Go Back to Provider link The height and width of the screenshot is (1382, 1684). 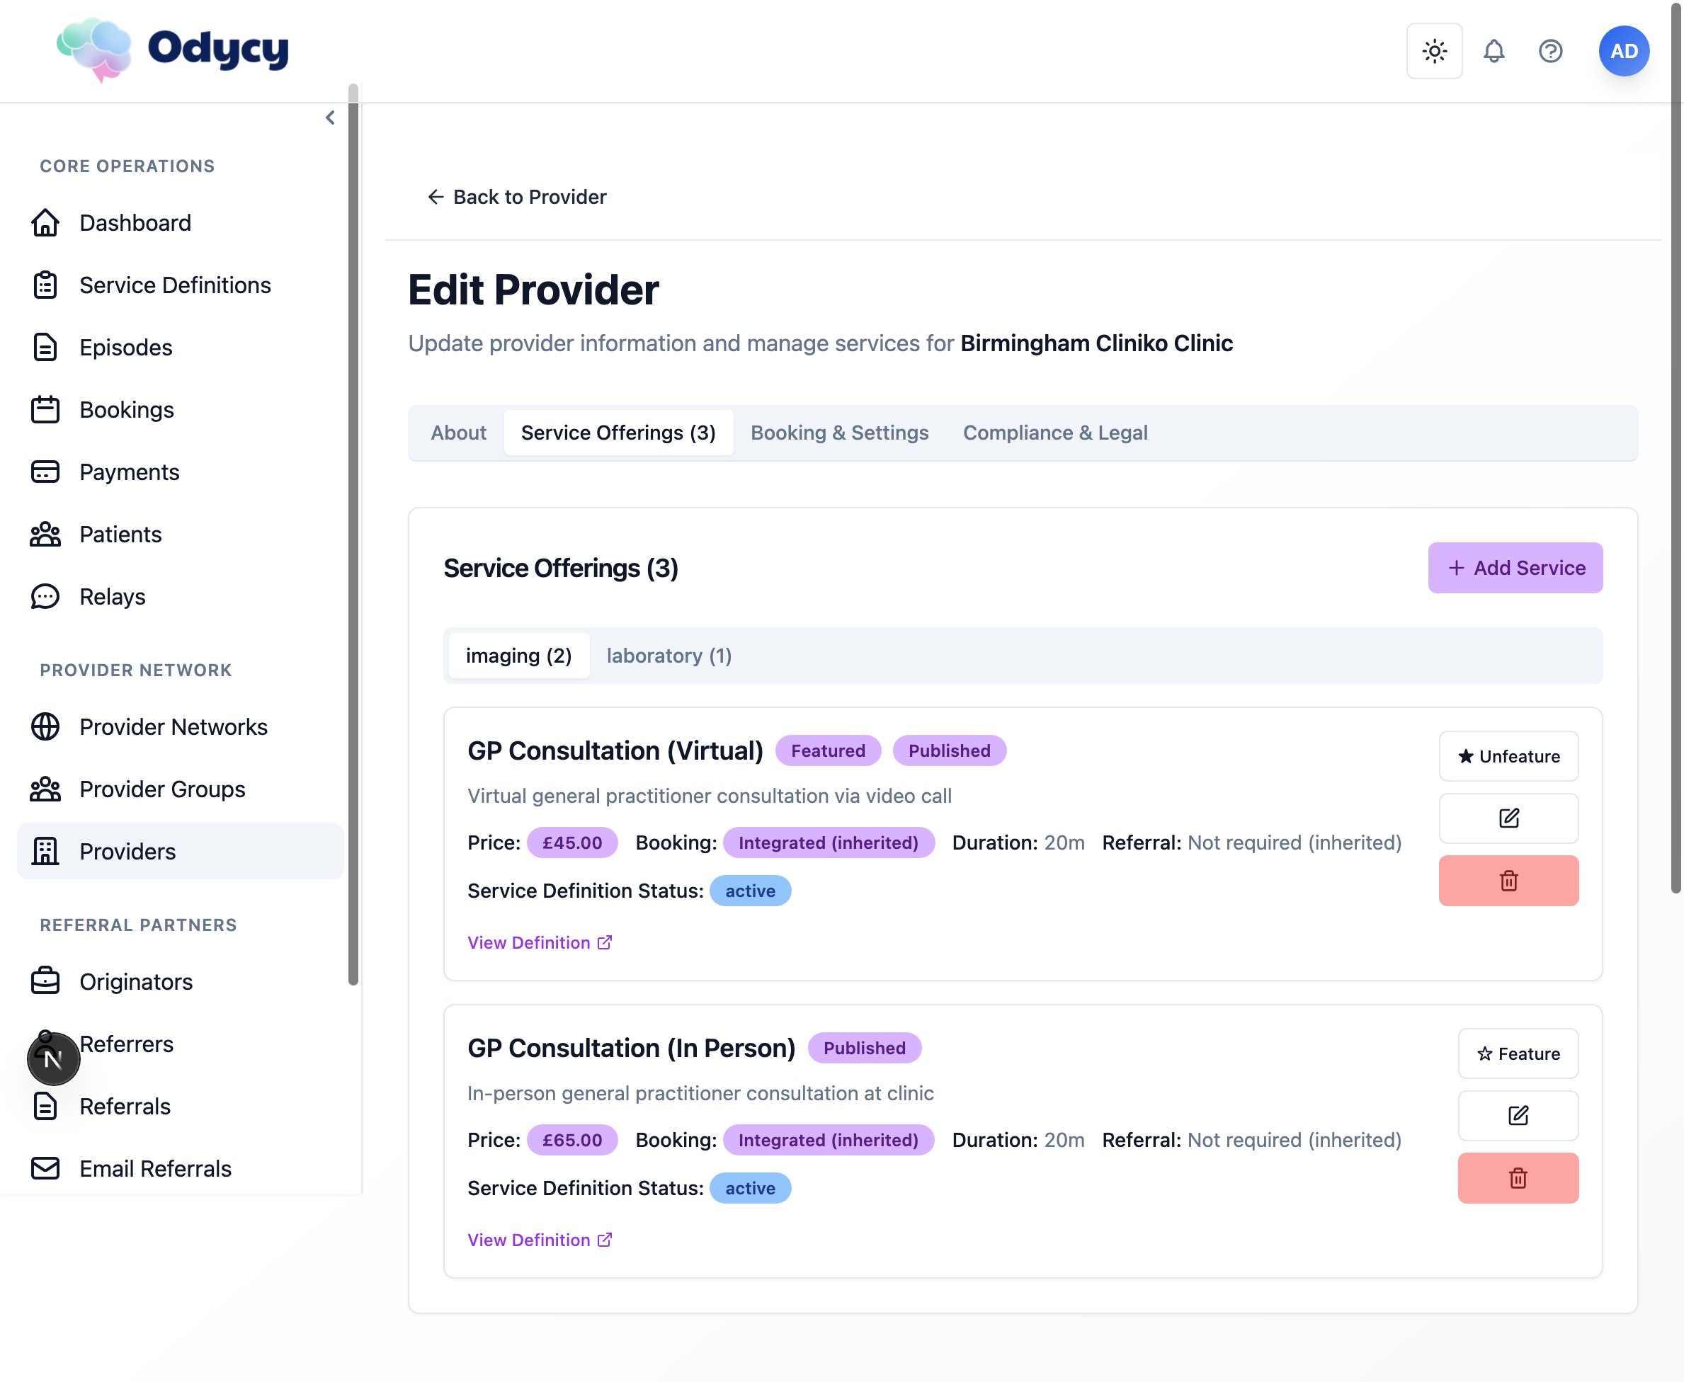click(x=518, y=197)
